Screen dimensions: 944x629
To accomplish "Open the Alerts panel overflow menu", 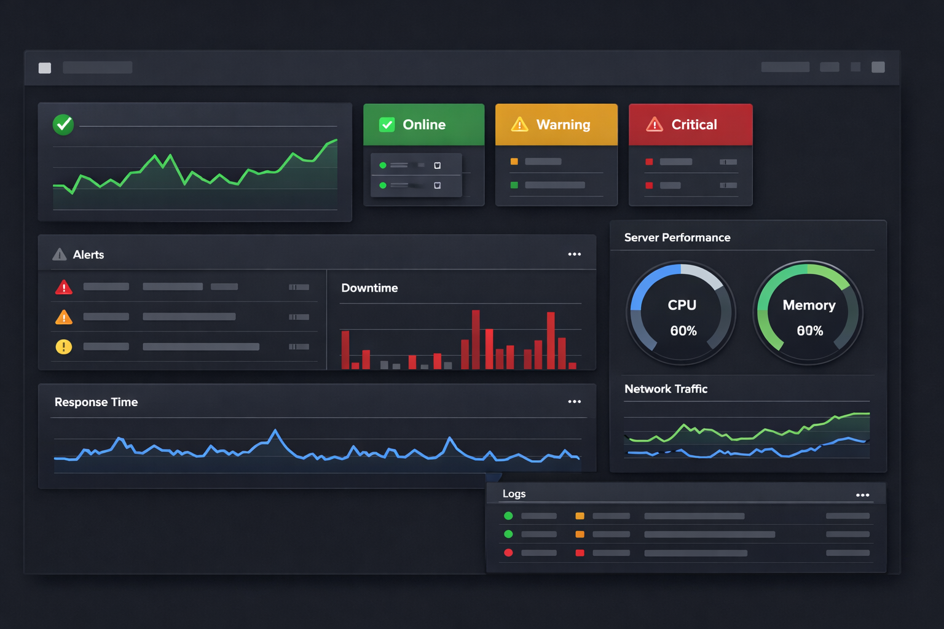I will [x=575, y=254].
